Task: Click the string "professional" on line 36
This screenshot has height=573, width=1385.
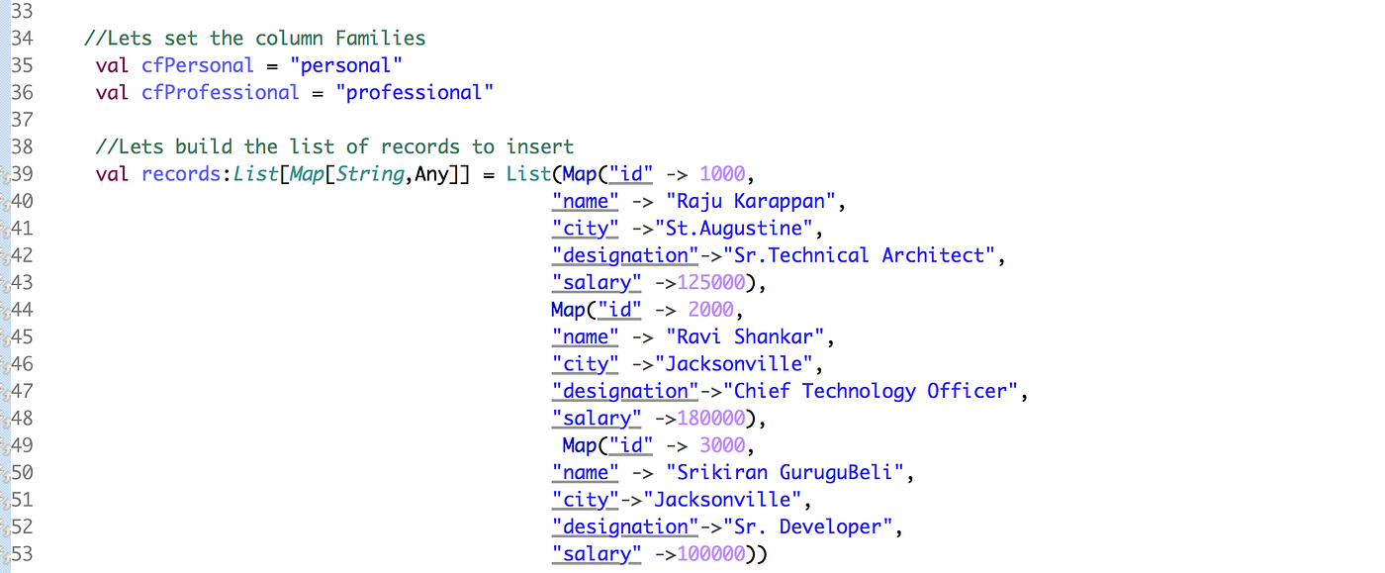Action: point(415,92)
